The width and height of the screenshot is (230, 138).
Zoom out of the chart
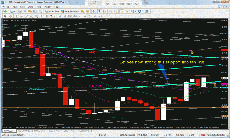[x=116, y=11]
